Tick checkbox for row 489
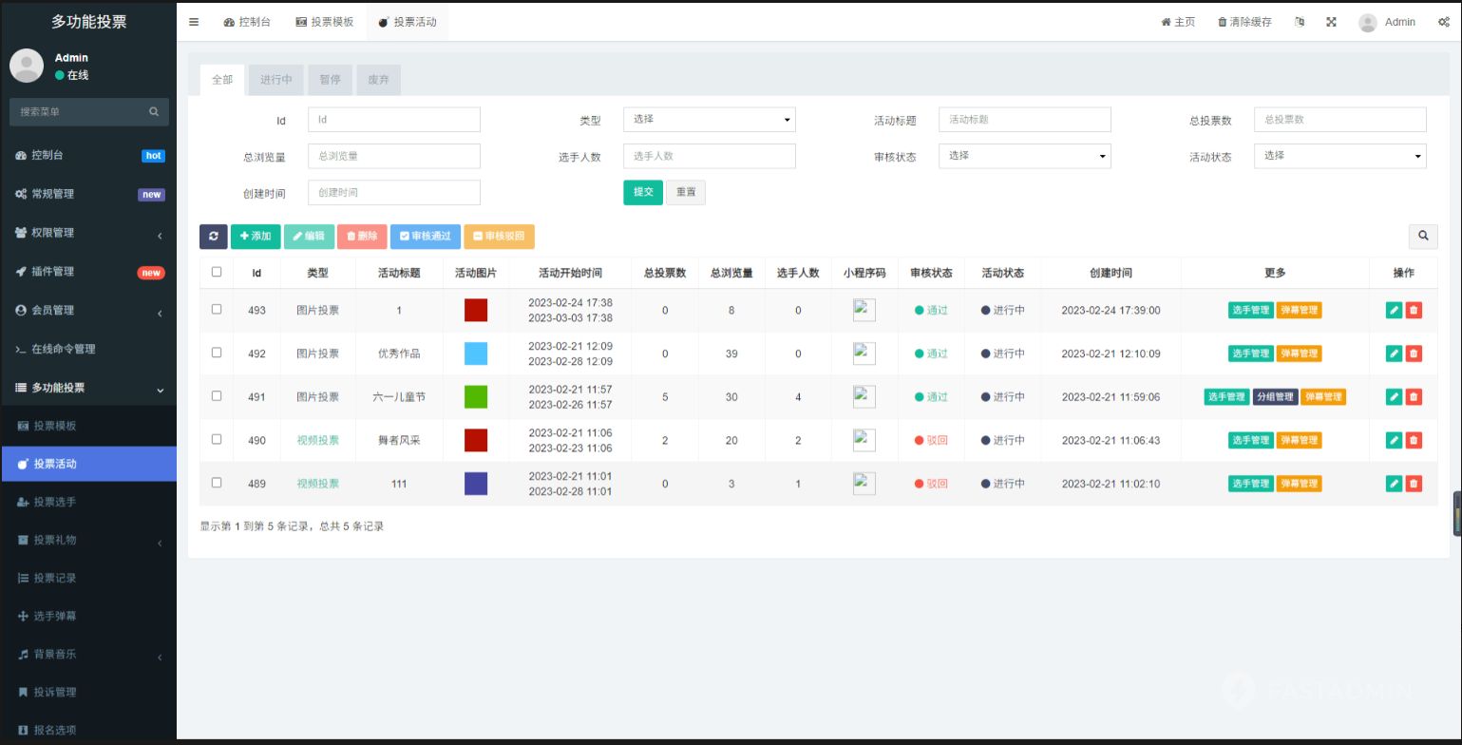 [217, 483]
